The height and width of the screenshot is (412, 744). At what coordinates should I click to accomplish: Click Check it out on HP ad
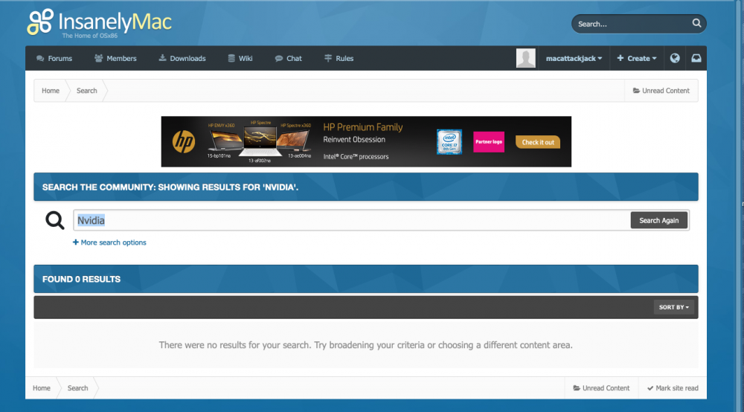coord(538,142)
